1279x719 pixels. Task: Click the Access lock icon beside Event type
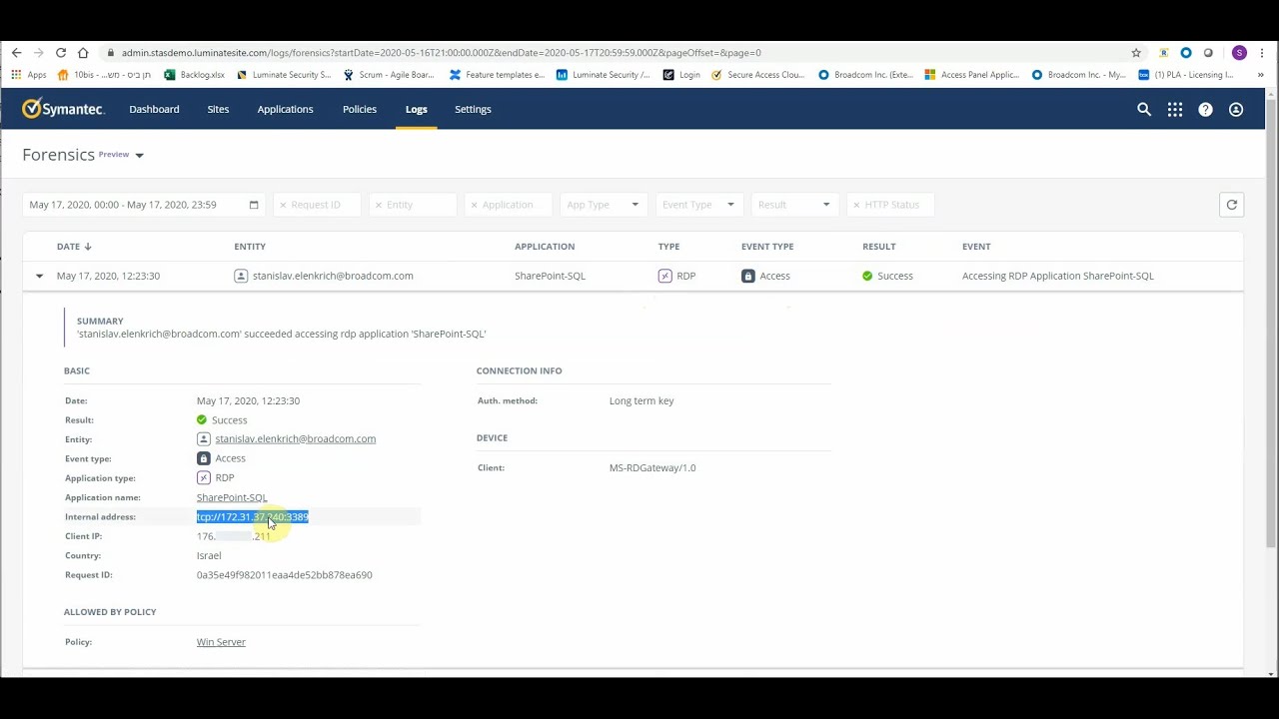(203, 458)
